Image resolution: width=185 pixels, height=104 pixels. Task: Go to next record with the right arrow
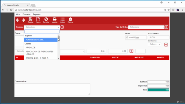tap(23, 20)
